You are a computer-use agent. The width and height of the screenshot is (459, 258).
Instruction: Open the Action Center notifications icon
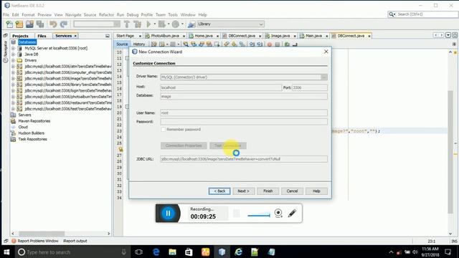pyautogui.click(x=448, y=252)
